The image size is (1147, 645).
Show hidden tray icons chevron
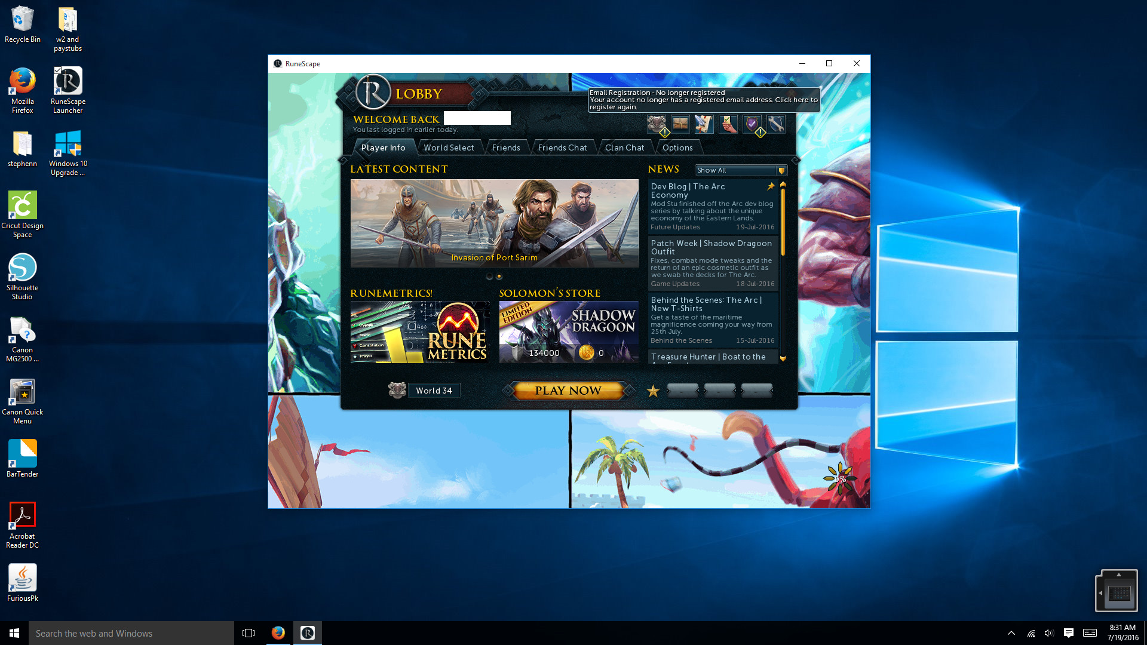click(x=1011, y=633)
